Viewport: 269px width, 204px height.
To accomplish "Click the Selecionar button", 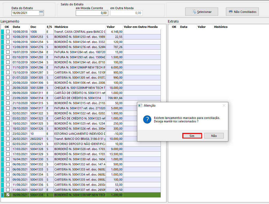I will pyautogui.click(x=202, y=12).
